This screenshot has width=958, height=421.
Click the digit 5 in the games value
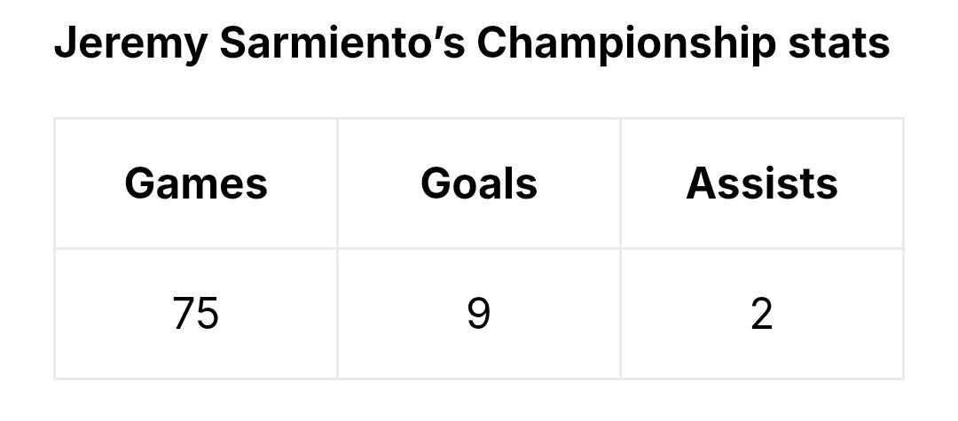click(207, 314)
